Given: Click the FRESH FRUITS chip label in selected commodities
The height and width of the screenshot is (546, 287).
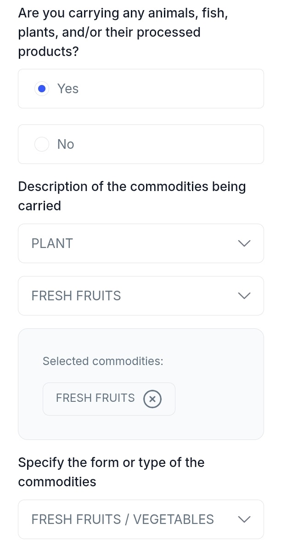Looking at the screenshot, I should pos(95,398).
